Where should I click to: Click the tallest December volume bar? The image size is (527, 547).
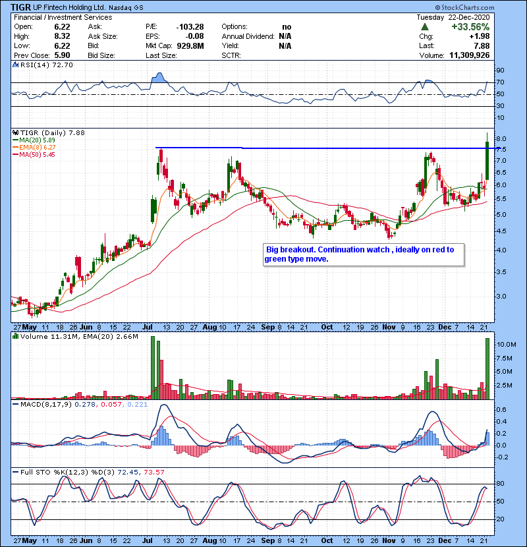[487, 368]
